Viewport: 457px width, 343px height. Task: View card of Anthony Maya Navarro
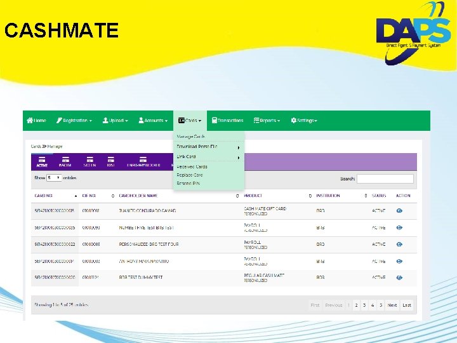click(x=399, y=261)
